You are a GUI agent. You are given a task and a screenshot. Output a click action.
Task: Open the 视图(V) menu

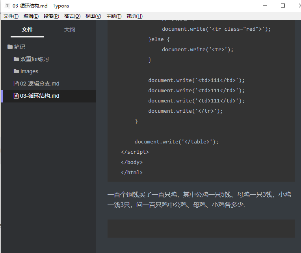click(93, 16)
